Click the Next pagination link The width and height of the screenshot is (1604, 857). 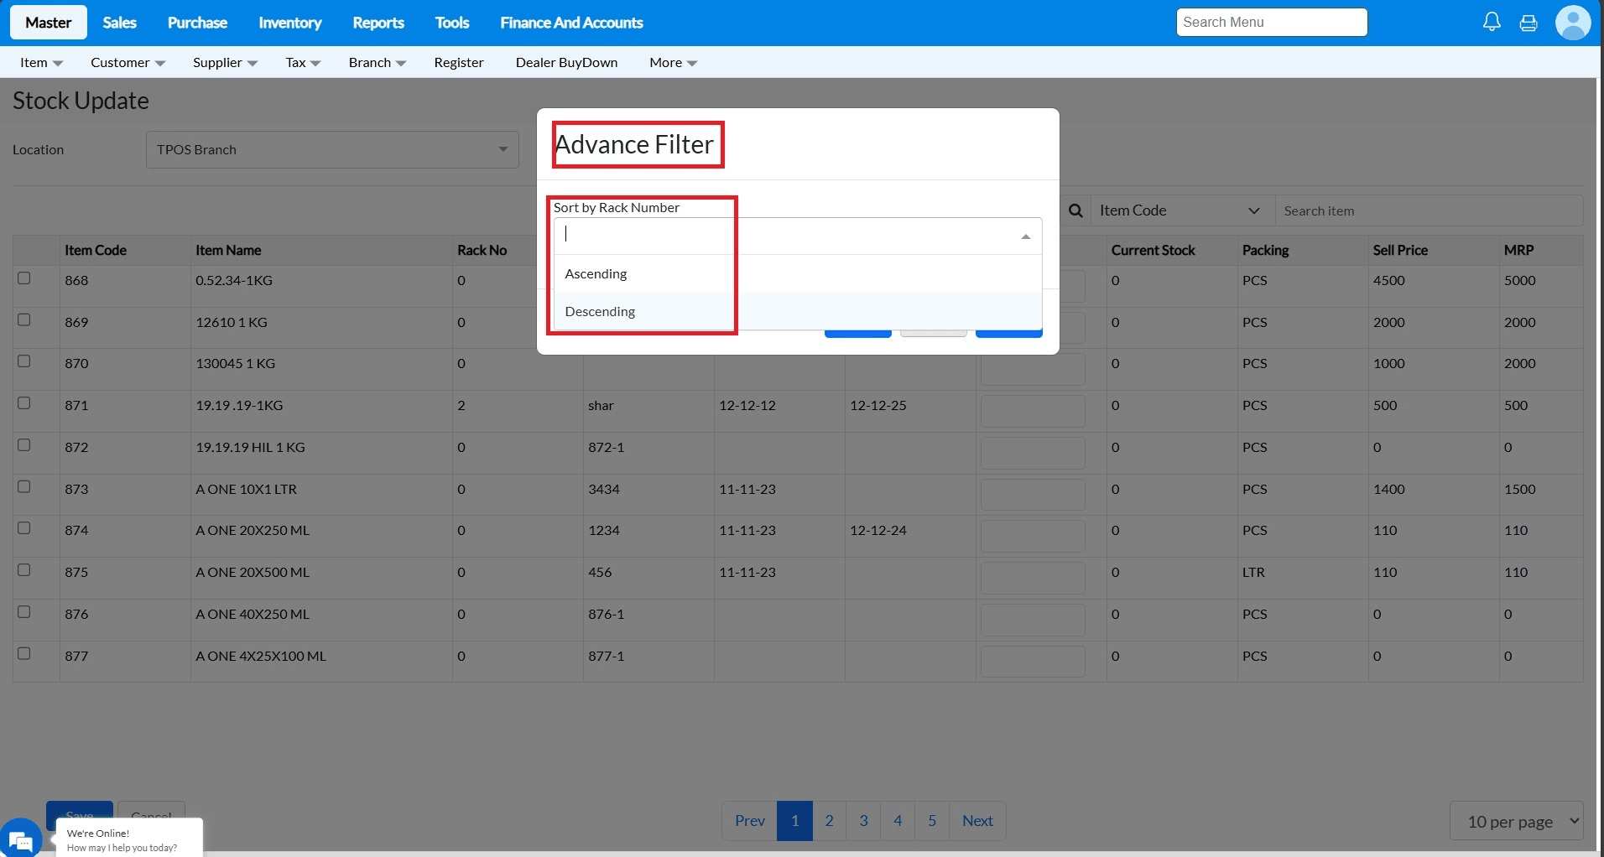click(977, 821)
